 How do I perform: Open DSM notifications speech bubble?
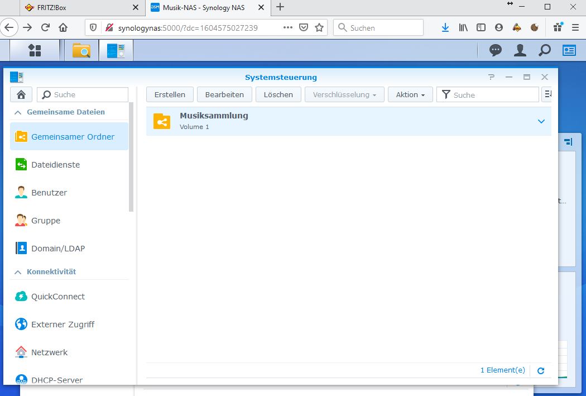point(496,50)
